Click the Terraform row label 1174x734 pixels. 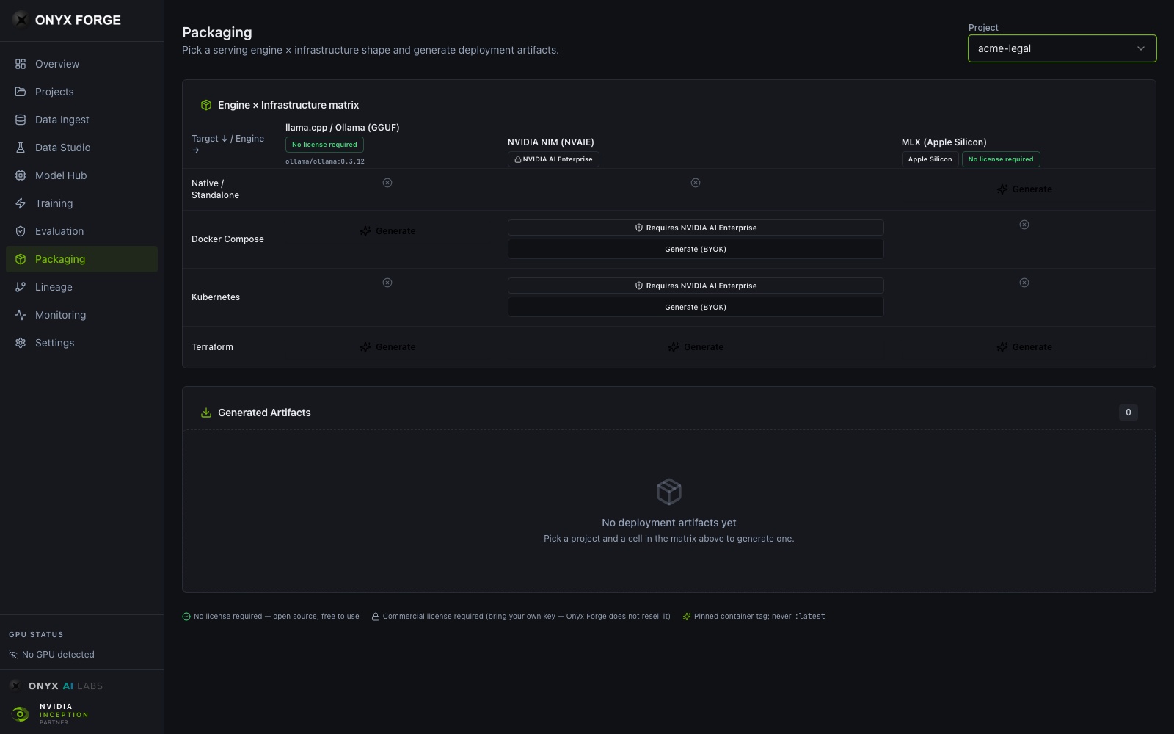[212, 347]
